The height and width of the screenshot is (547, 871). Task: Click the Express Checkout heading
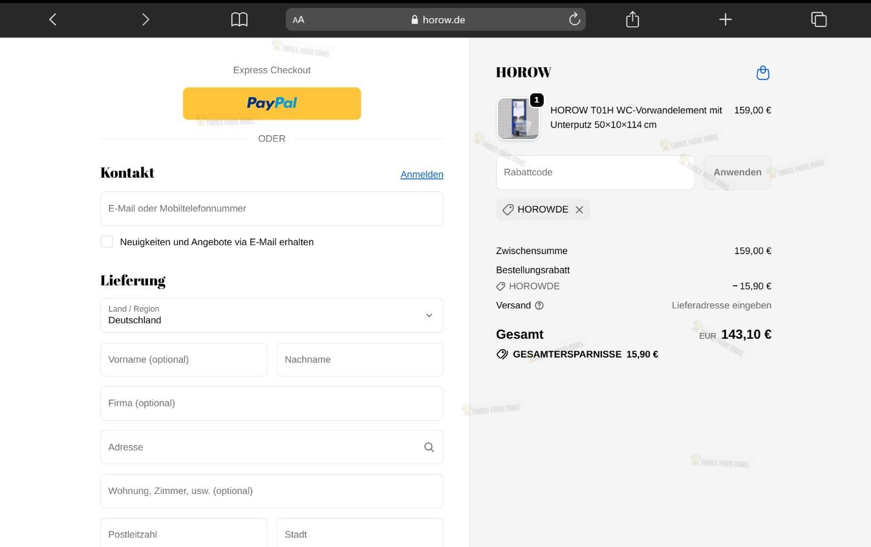click(x=272, y=70)
